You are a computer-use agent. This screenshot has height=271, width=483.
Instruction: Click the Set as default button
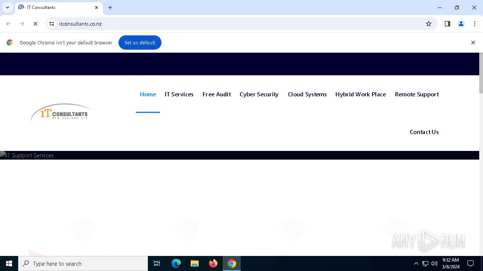tap(140, 43)
